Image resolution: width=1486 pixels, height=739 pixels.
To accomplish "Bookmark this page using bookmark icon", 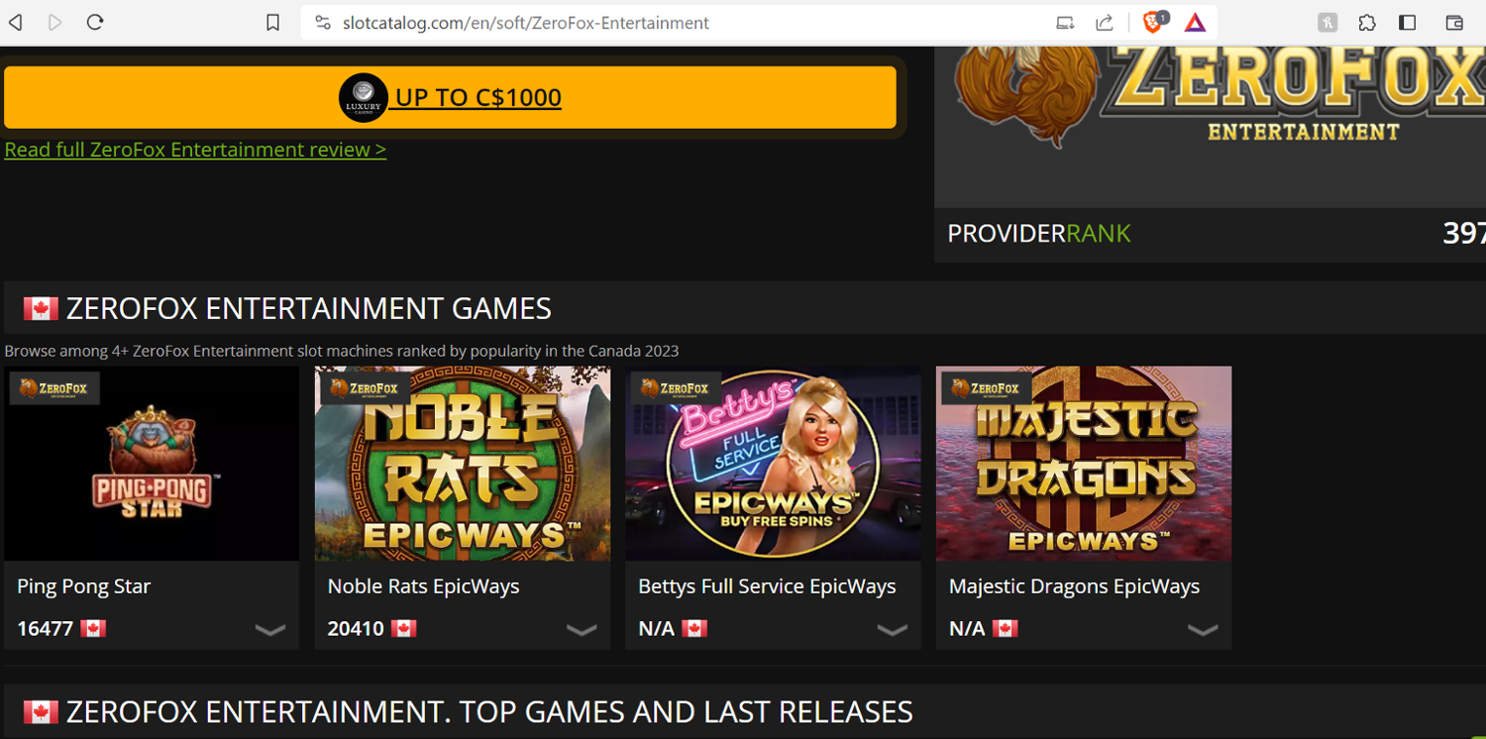I will coord(273,23).
